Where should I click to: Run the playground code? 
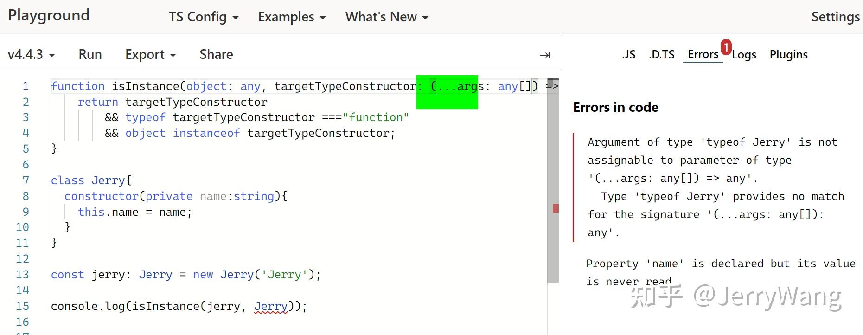coord(90,55)
